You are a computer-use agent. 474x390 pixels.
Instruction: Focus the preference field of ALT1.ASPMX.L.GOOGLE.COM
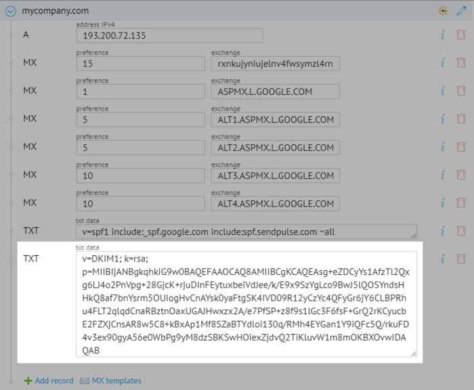click(x=141, y=120)
